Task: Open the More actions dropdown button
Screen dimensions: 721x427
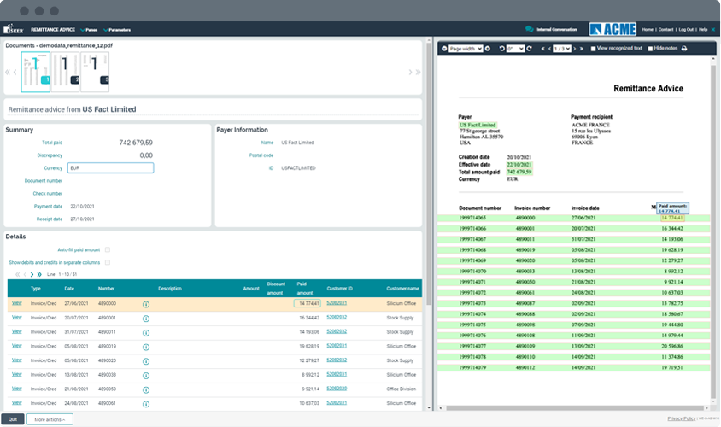Action: [x=50, y=419]
